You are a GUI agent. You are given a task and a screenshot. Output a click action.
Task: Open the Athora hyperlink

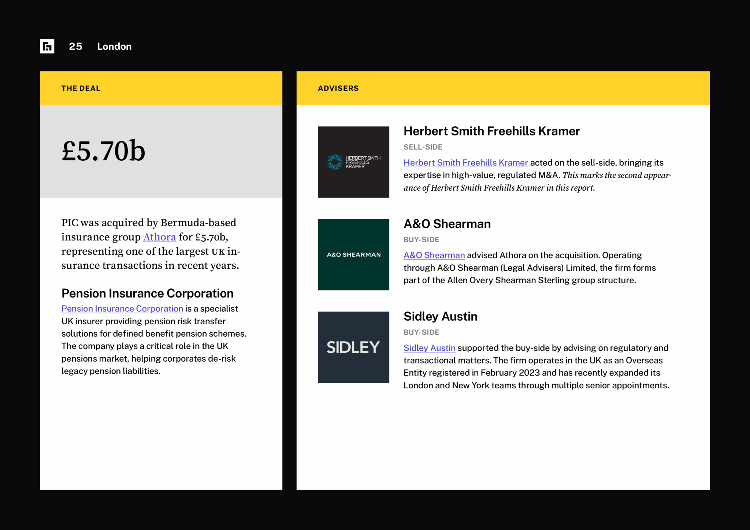click(x=159, y=237)
